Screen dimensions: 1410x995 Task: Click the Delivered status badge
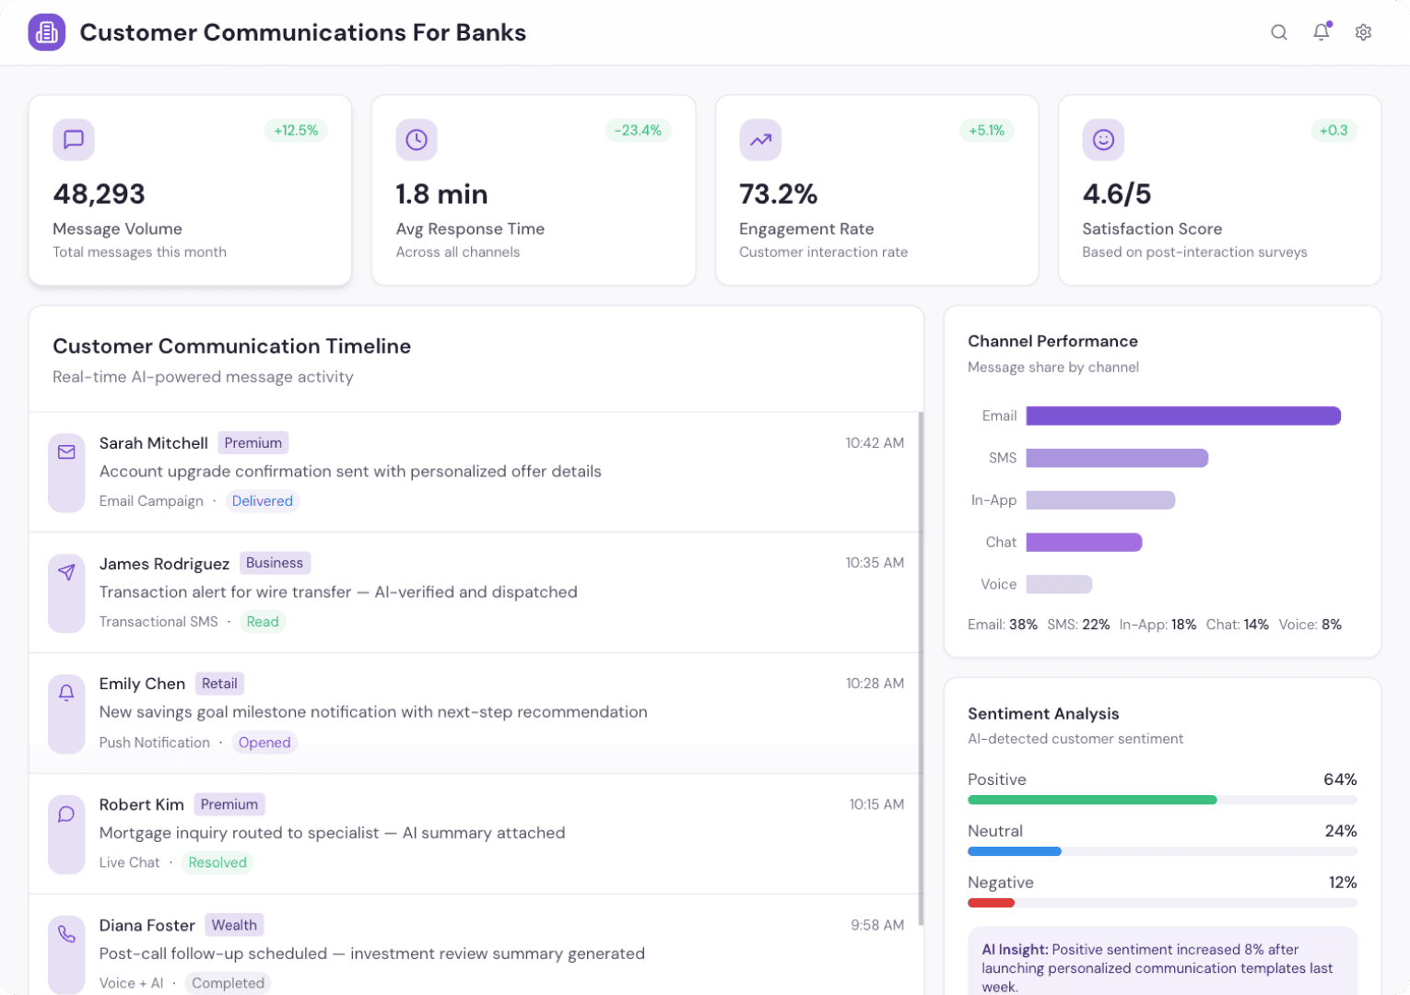pyautogui.click(x=263, y=500)
